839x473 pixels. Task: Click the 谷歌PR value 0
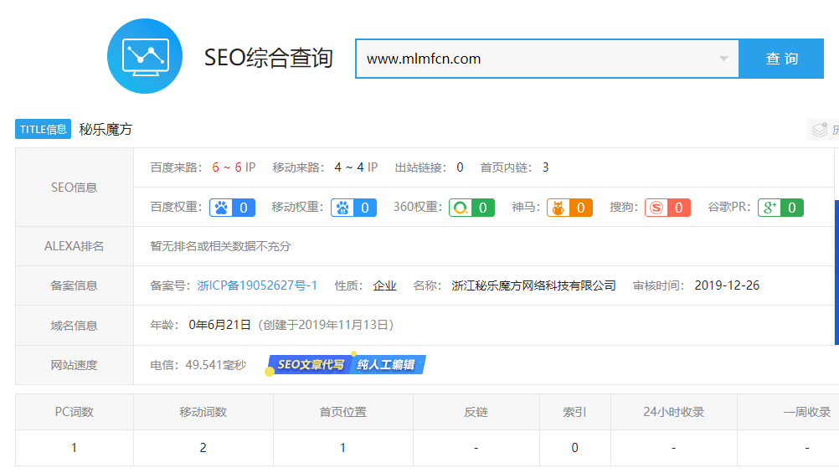792,208
